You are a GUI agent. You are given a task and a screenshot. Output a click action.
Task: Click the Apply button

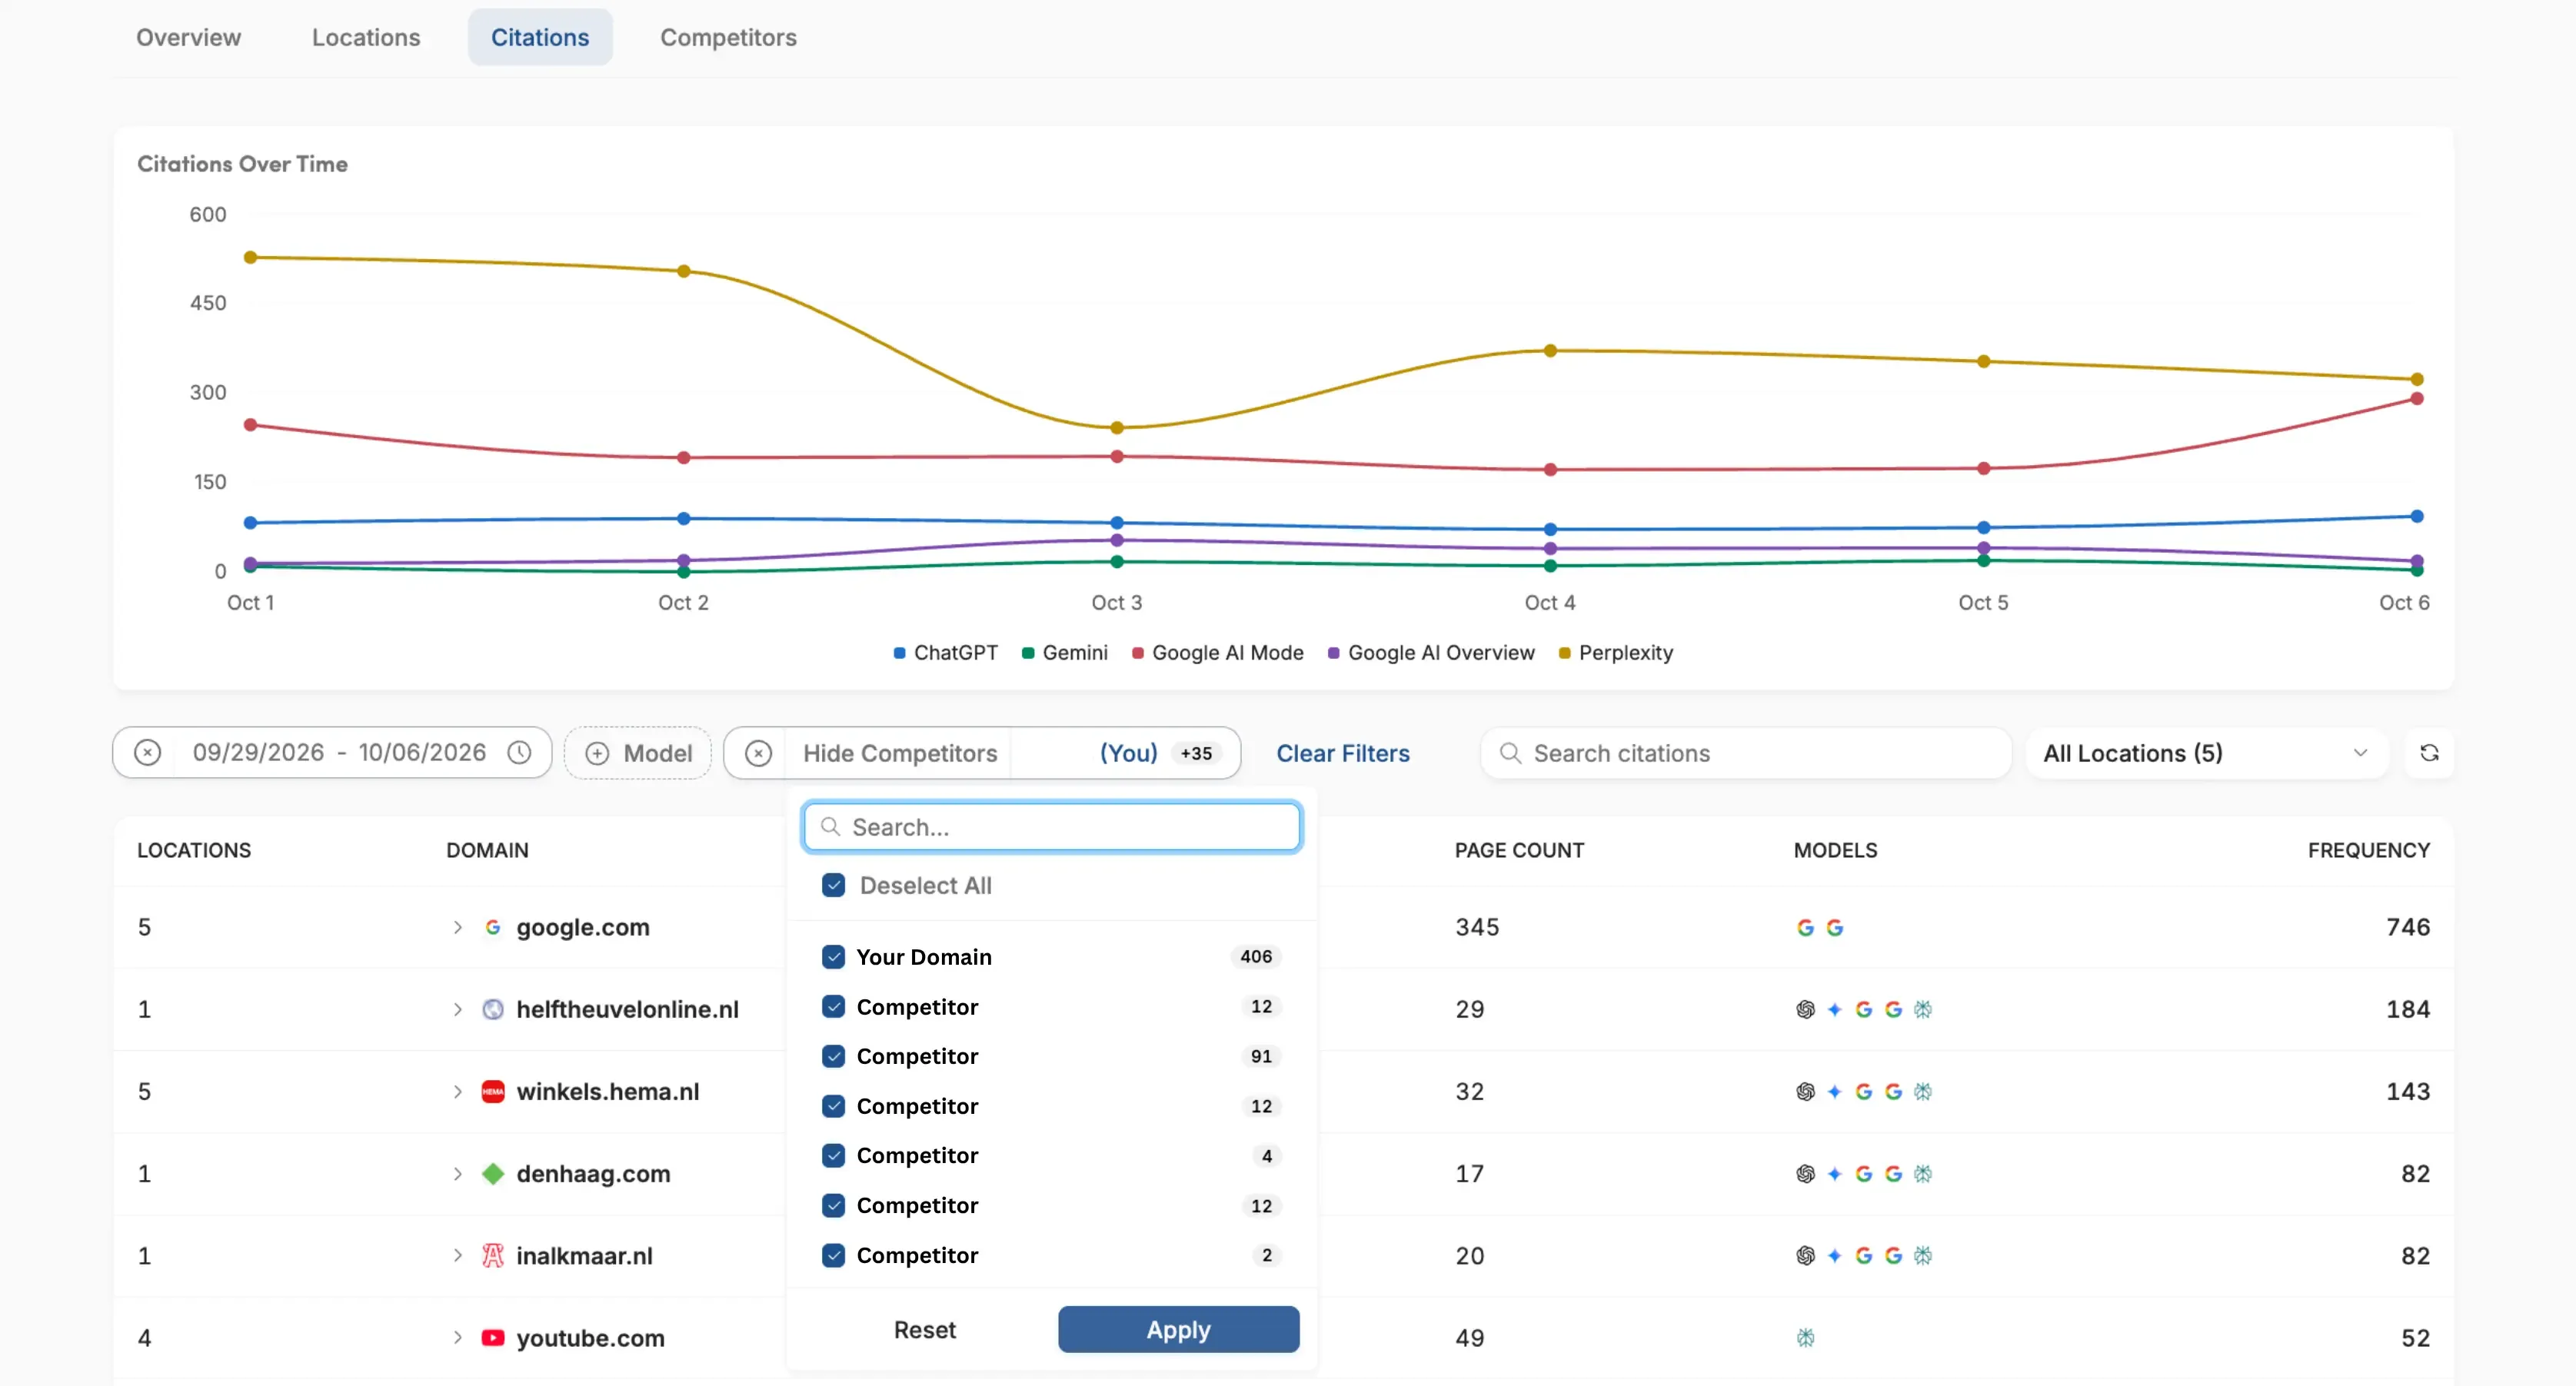1178,1330
